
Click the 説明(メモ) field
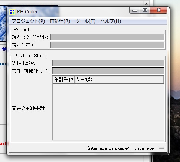pos(107,45)
